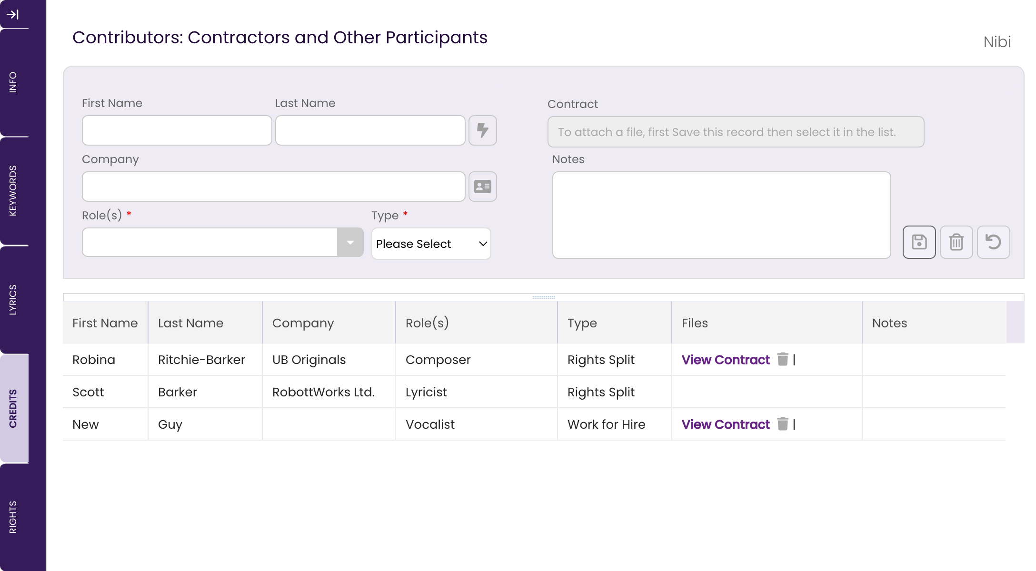Open View Contract link for New Guy

726,424
